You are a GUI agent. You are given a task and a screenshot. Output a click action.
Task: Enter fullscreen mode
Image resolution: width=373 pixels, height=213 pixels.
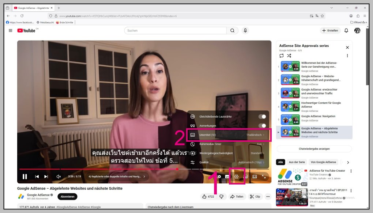click(264, 176)
